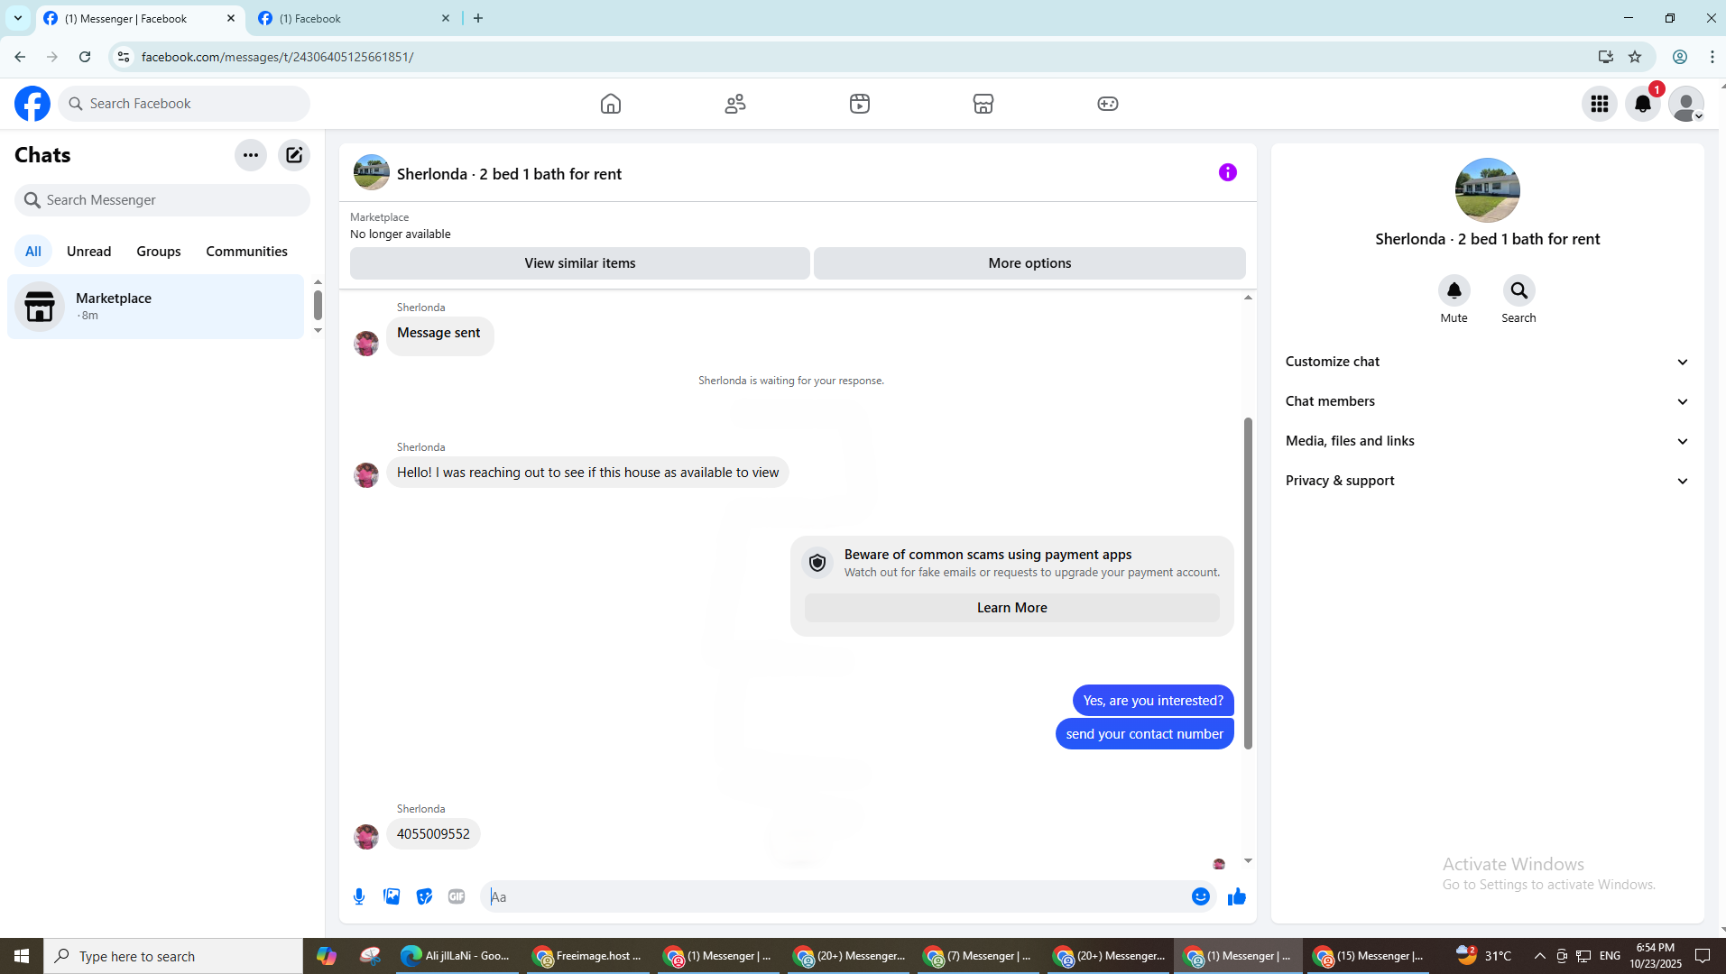1726x974 pixels.
Task: Click the chat list scrollbar thumb
Action: point(318,305)
